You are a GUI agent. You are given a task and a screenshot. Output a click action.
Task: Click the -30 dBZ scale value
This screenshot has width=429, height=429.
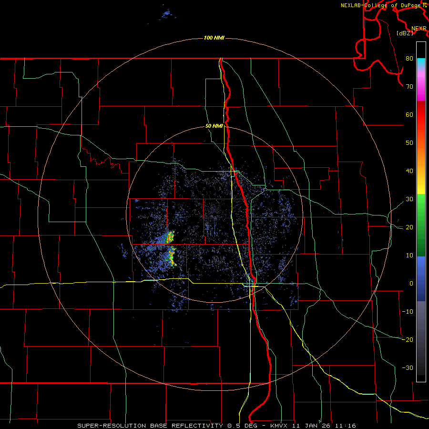pos(408,368)
